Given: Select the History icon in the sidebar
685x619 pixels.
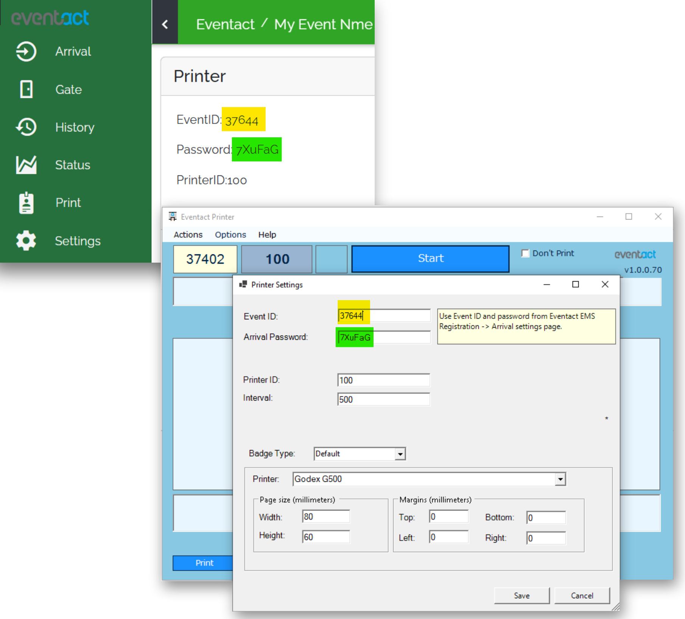Looking at the screenshot, I should coord(25,127).
